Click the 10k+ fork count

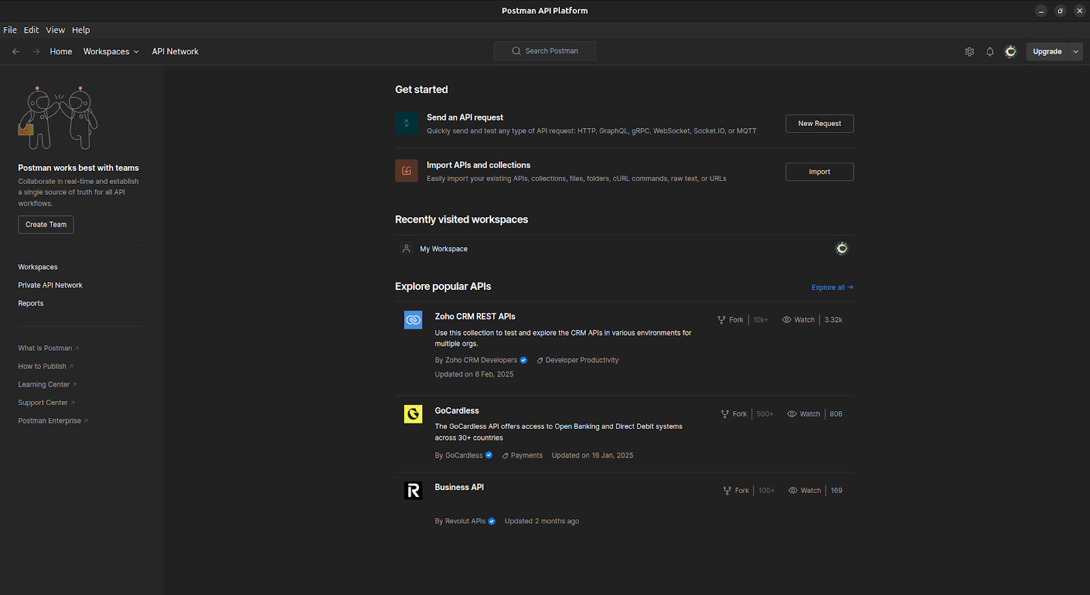pos(760,320)
